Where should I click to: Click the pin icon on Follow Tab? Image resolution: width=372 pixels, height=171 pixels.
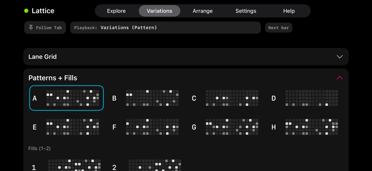[31, 27]
